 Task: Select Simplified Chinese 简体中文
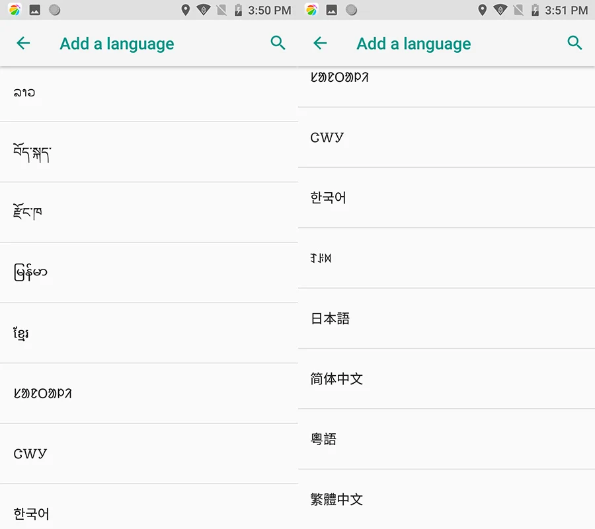(x=447, y=378)
